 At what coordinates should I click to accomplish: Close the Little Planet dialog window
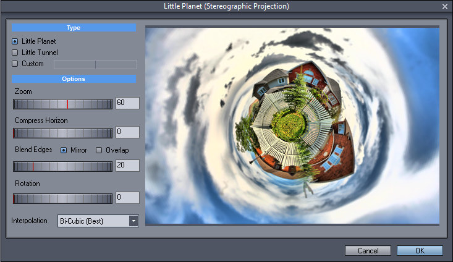tap(444, 6)
